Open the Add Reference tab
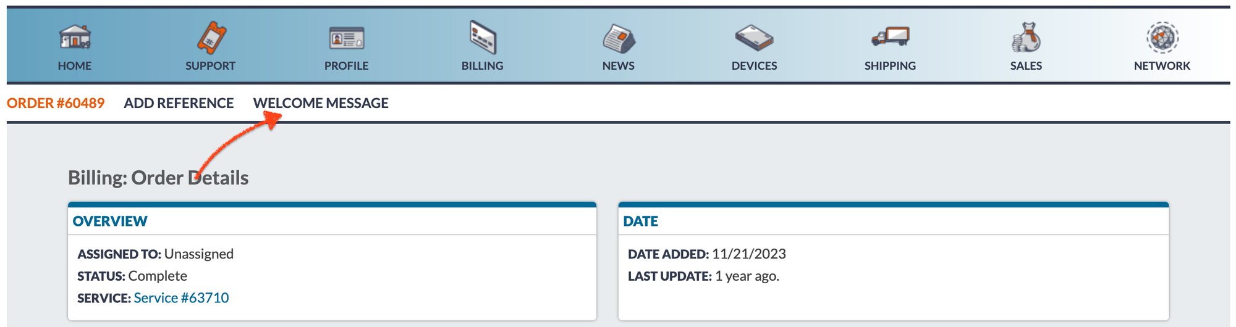This screenshot has width=1236, height=327. point(179,103)
